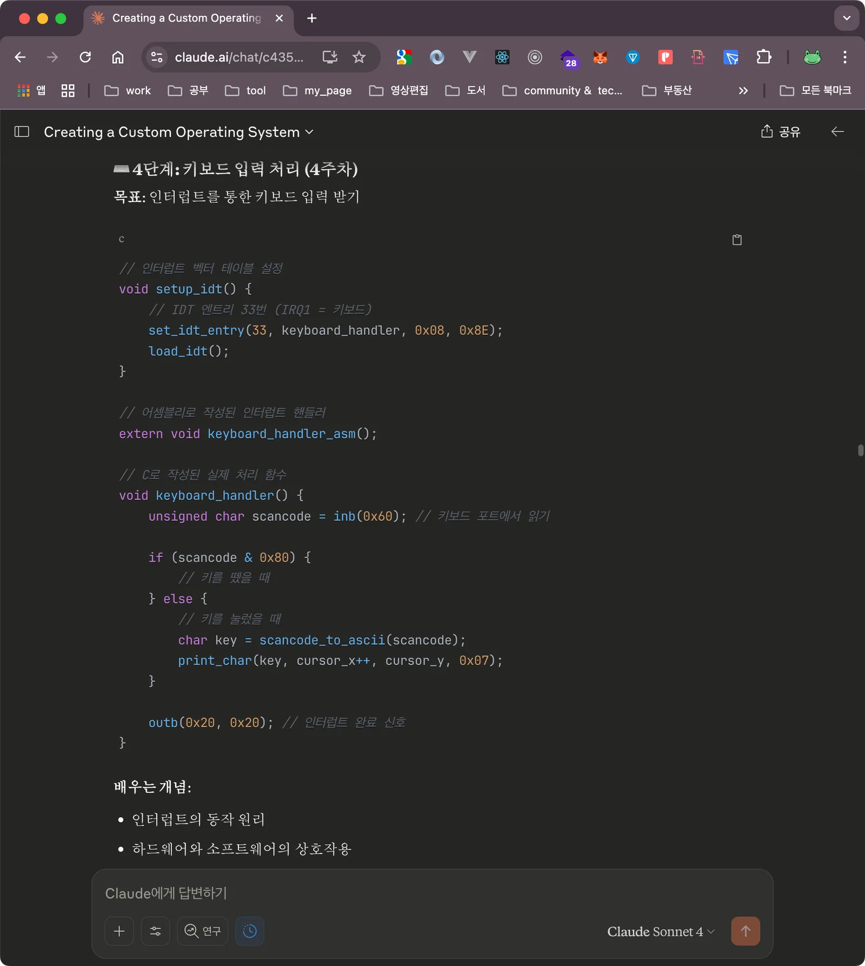Go back to the previous browser page
The image size is (865, 966).
pos(20,57)
